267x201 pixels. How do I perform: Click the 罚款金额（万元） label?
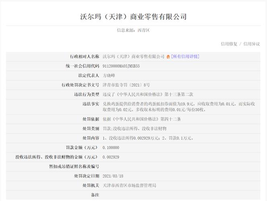(x=82, y=148)
